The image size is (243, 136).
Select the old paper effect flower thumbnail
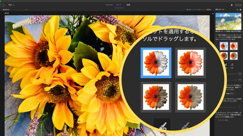[224, 56]
